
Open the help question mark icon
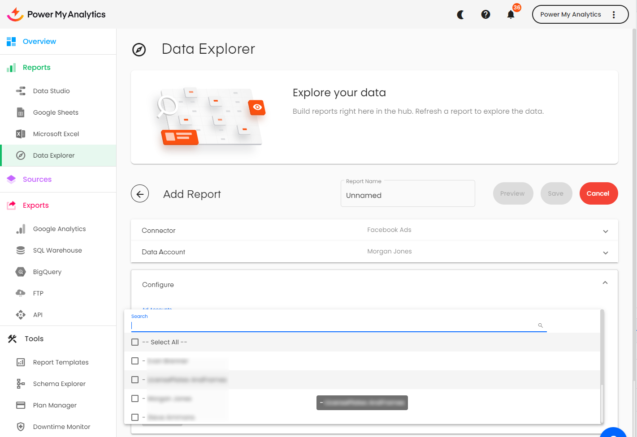point(485,15)
